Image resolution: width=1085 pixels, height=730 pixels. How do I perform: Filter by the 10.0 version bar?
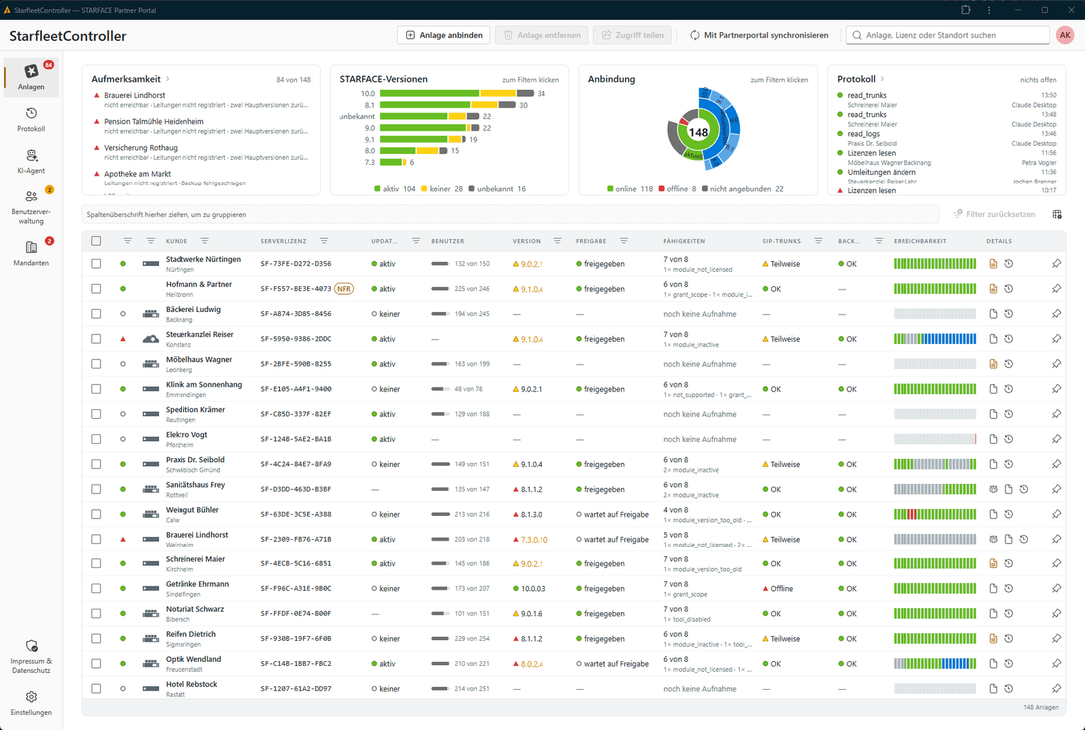pos(457,94)
